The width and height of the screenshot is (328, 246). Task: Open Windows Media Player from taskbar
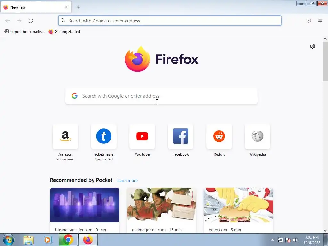(x=48, y=240)
